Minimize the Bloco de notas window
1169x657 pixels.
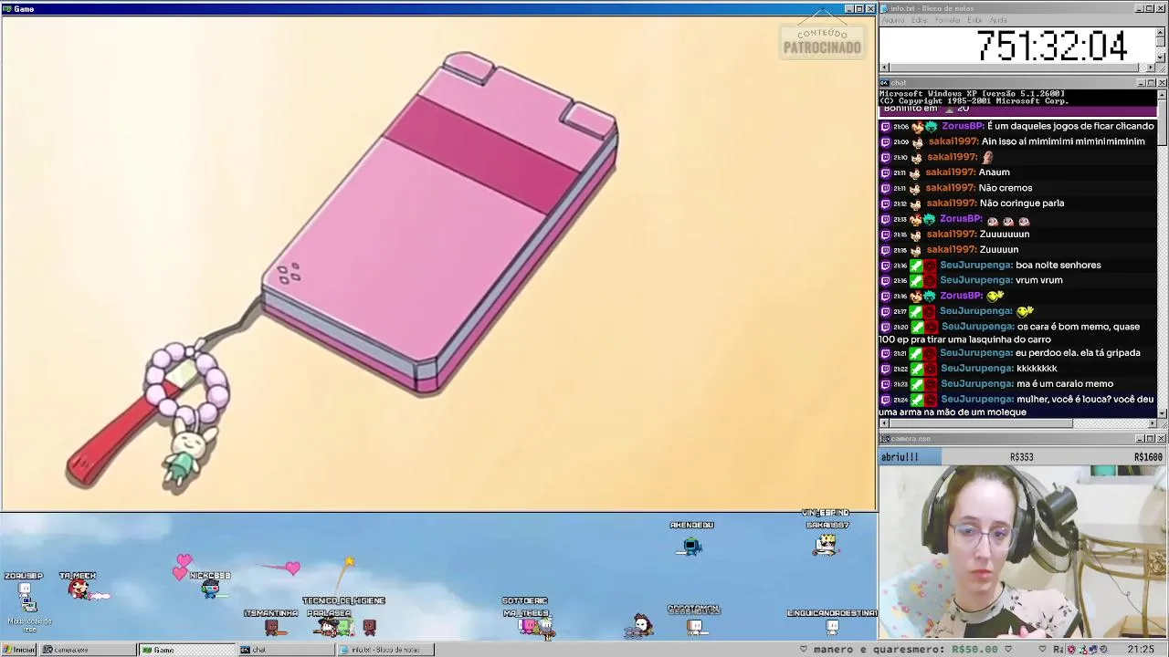click(1140, 8)
